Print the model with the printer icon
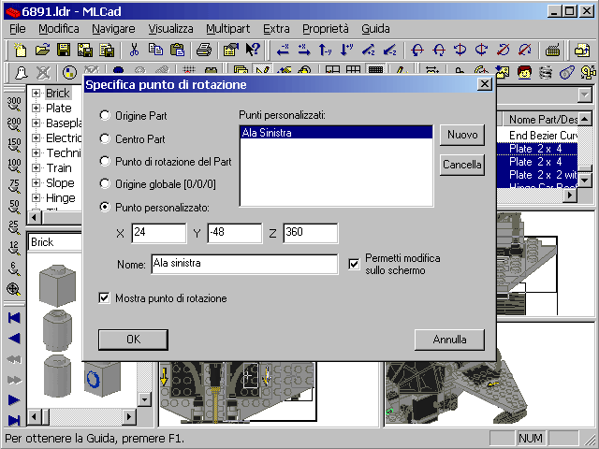This screenshot has height=449, width=599. (204, 50)
